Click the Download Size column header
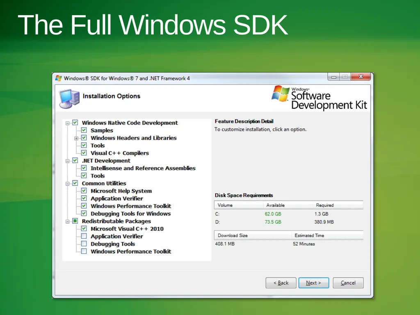The height and width of the screenshot is (315, 420). pyautogui.click(x=253, y=235)
